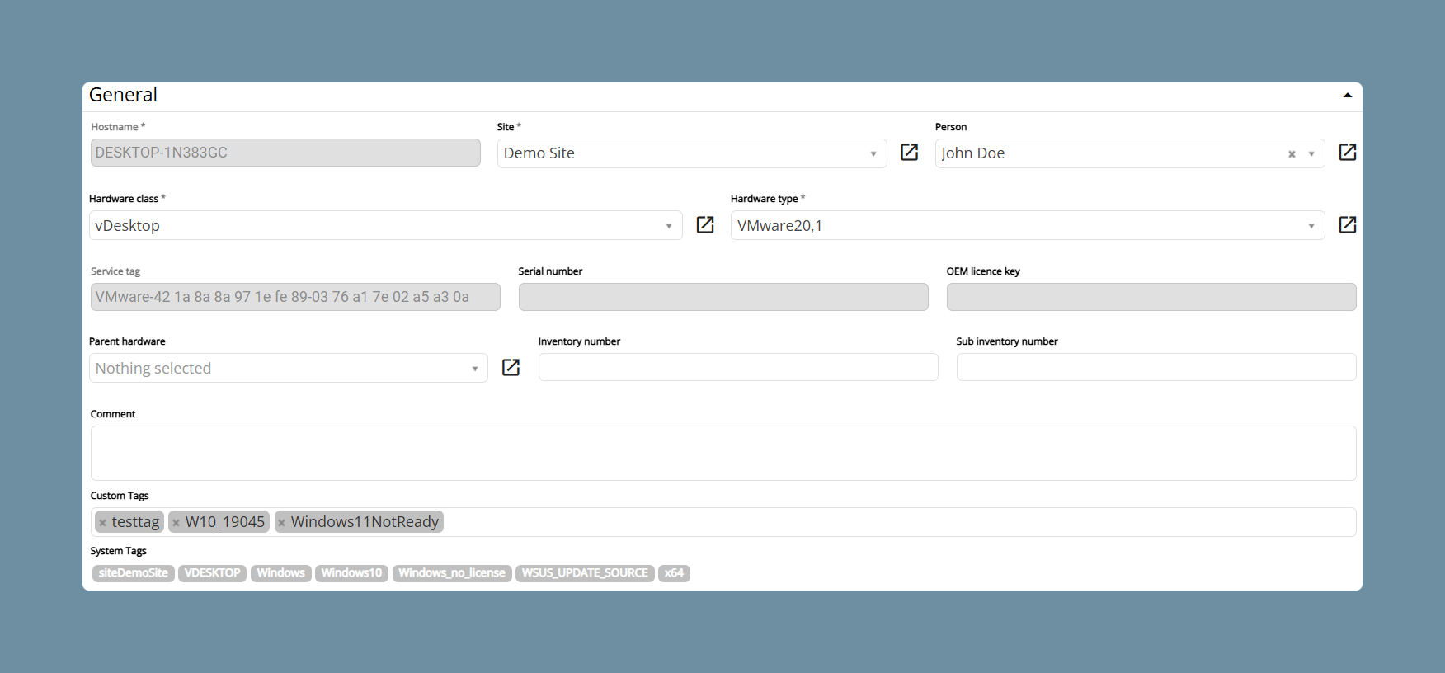The height and width of the screenshot is (673, 1445).
Task: Click the Windows_no_license system tag
Action: (x=452, y=573)
